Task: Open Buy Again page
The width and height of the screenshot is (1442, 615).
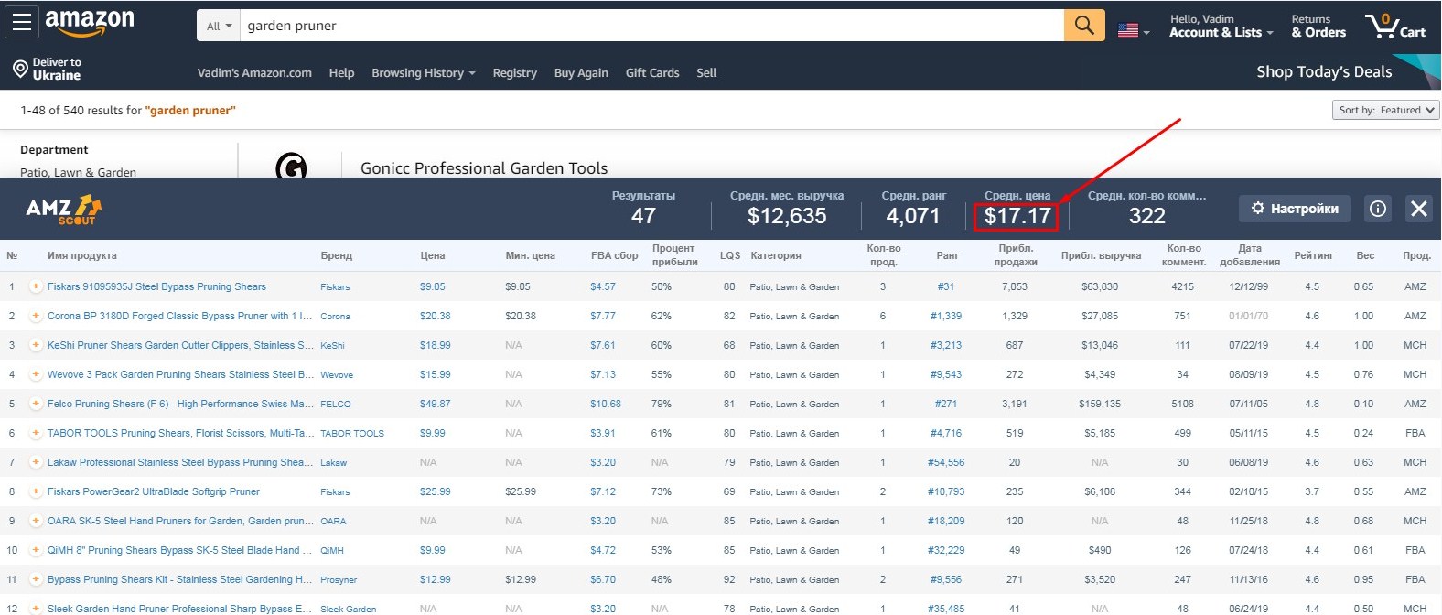Action: click(581, 73)
